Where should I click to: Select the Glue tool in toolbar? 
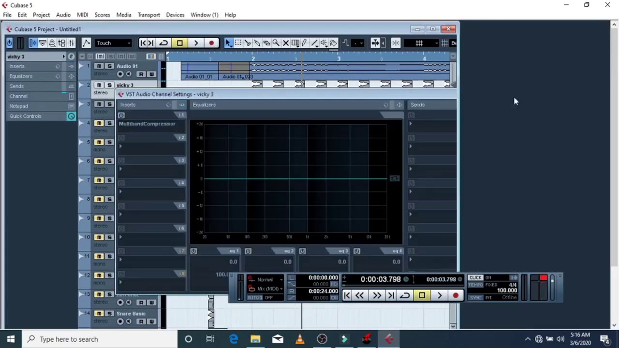click(x=257, y=43)
